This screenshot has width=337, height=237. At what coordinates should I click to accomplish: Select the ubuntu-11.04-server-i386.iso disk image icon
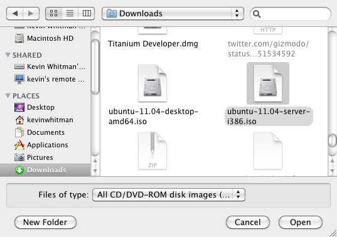pos(268,83)
